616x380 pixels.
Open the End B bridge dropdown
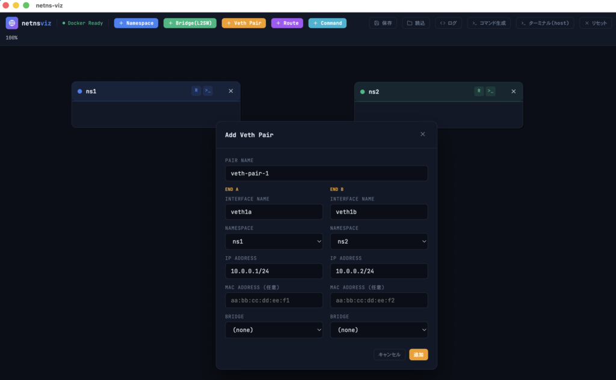(x=379, y=330)
